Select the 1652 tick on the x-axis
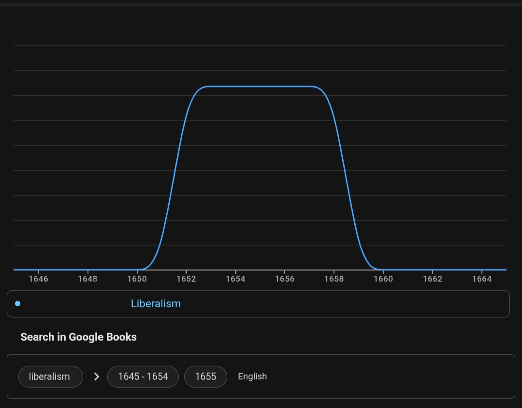 pyautogui.click(x=186, y=279)
